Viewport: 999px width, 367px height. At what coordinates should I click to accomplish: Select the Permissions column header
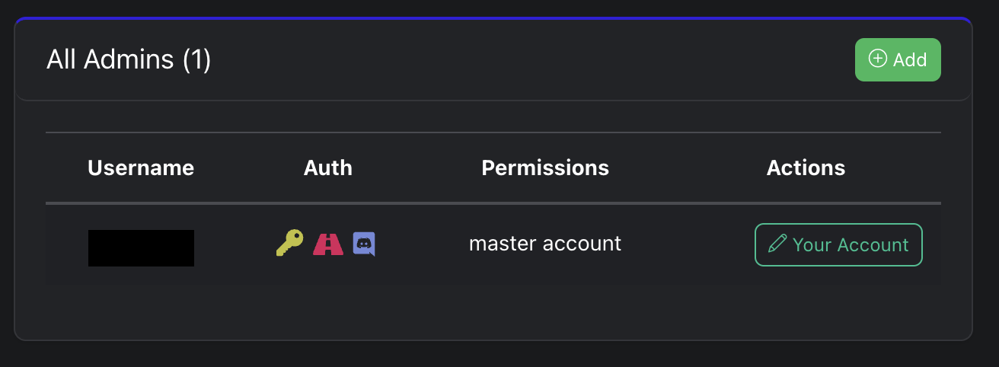[545, 168]
